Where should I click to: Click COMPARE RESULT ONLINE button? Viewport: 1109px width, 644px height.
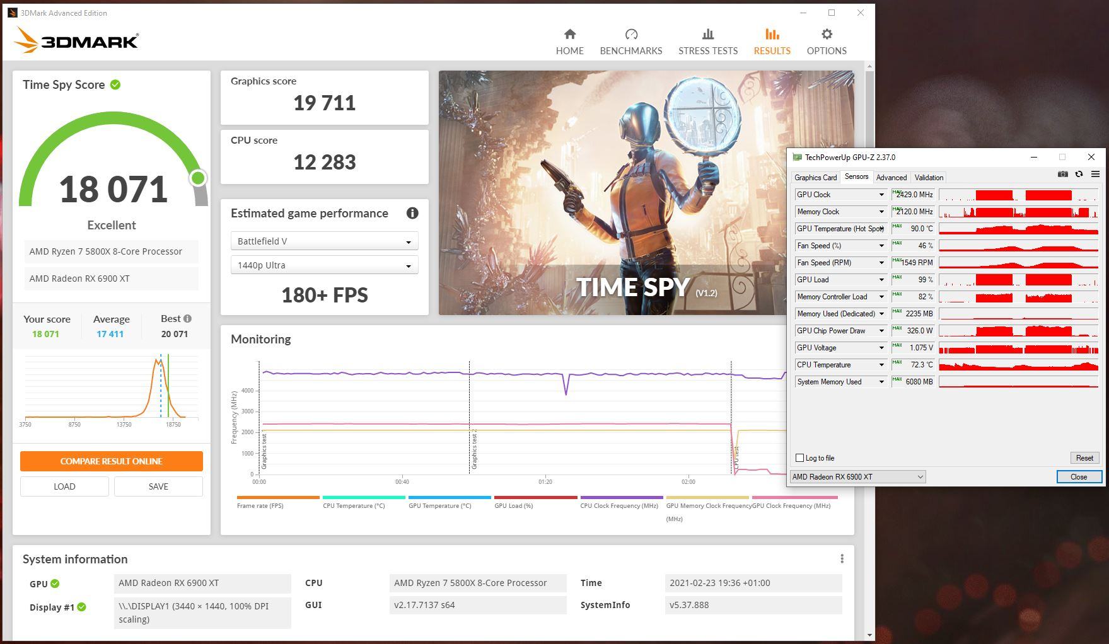(112, 461)
